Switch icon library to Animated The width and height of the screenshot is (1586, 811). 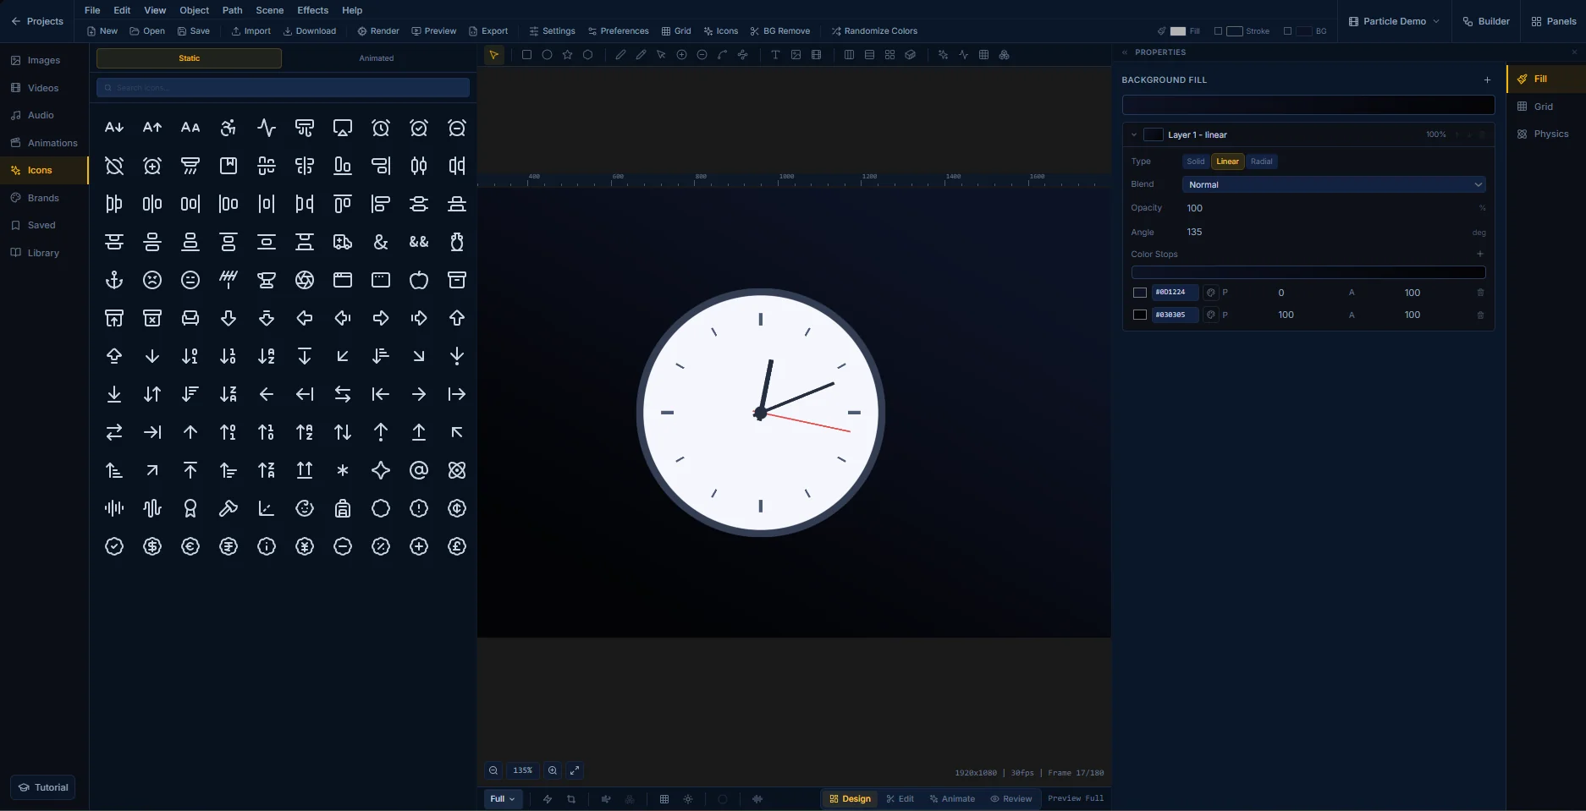click(377, 58)
